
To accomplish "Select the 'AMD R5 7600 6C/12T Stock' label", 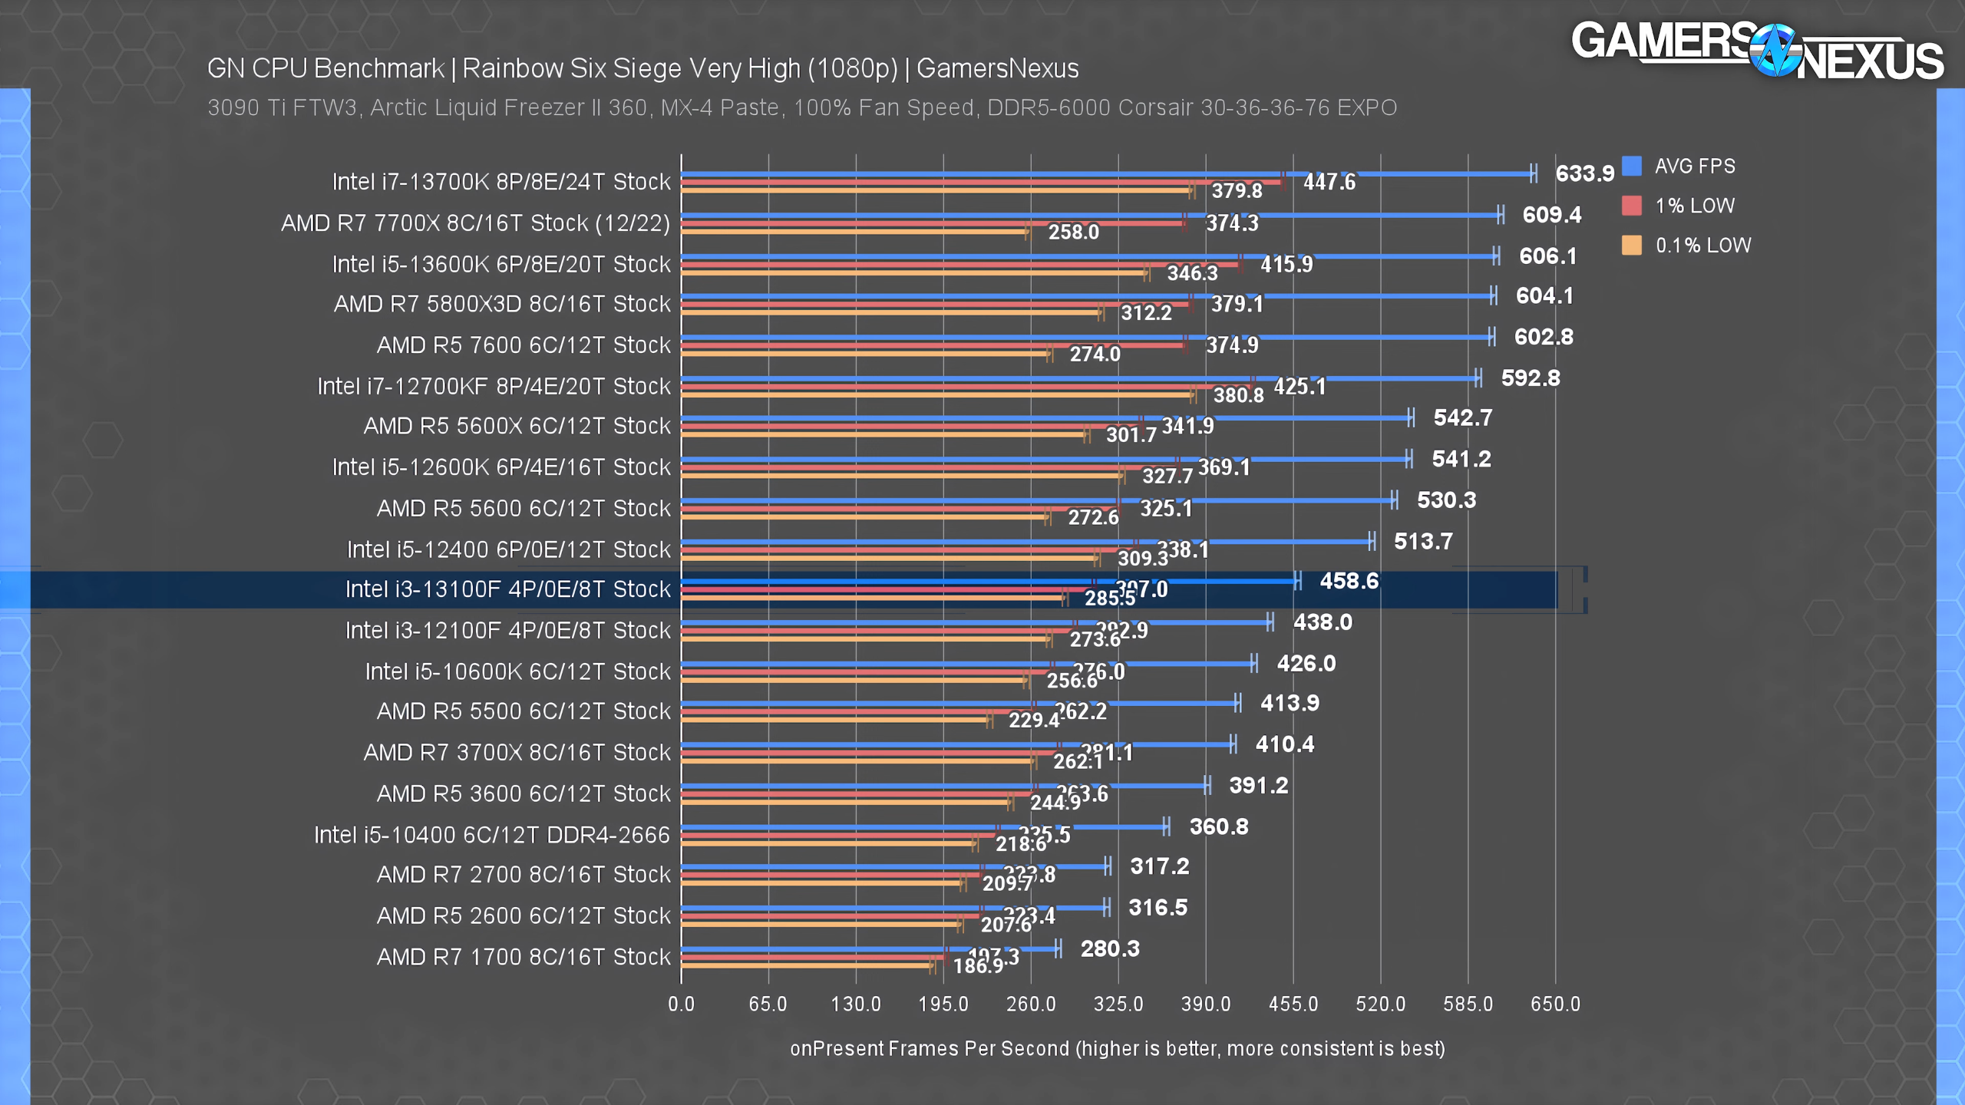I will click(x=523, y=345).
